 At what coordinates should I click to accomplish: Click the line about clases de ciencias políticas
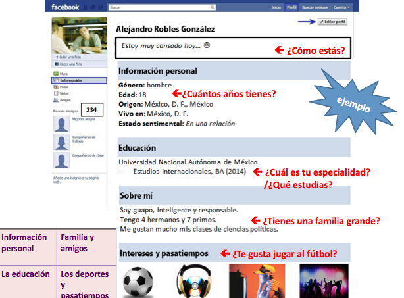pyautogui.click(x=199, y=229)
